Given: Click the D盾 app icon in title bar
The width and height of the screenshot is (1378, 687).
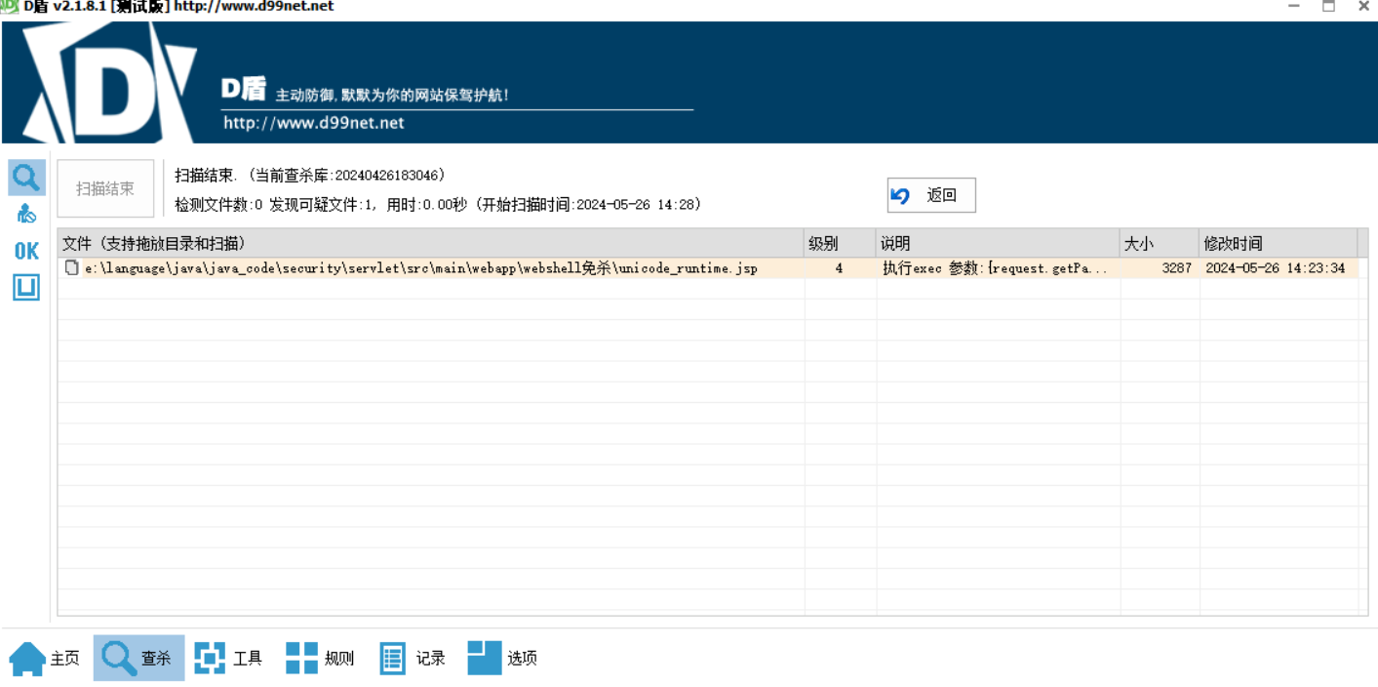Looking at the screenshot, I should pyautogui.click(x=9, y=6).
